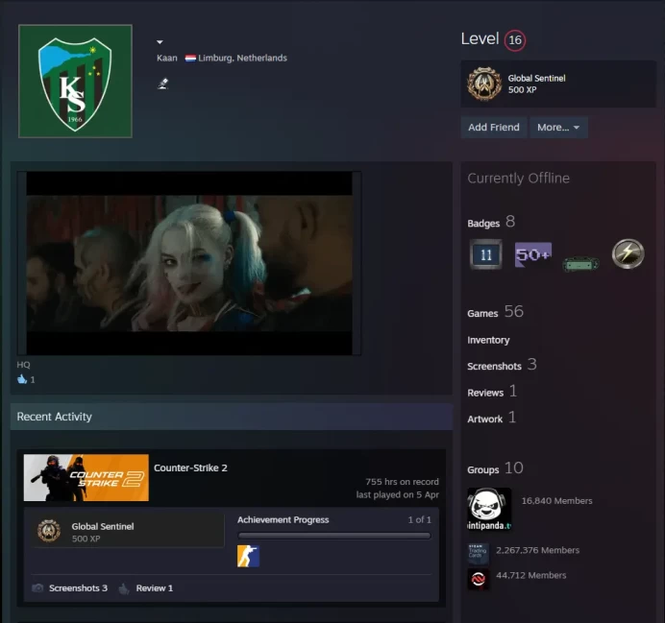Open the Games 56 link
The height and width of the screenshot is (623, 665).
pos(495,312)
